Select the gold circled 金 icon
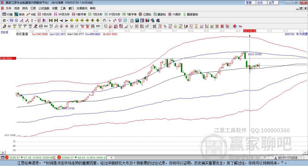 tap(175, 26)
